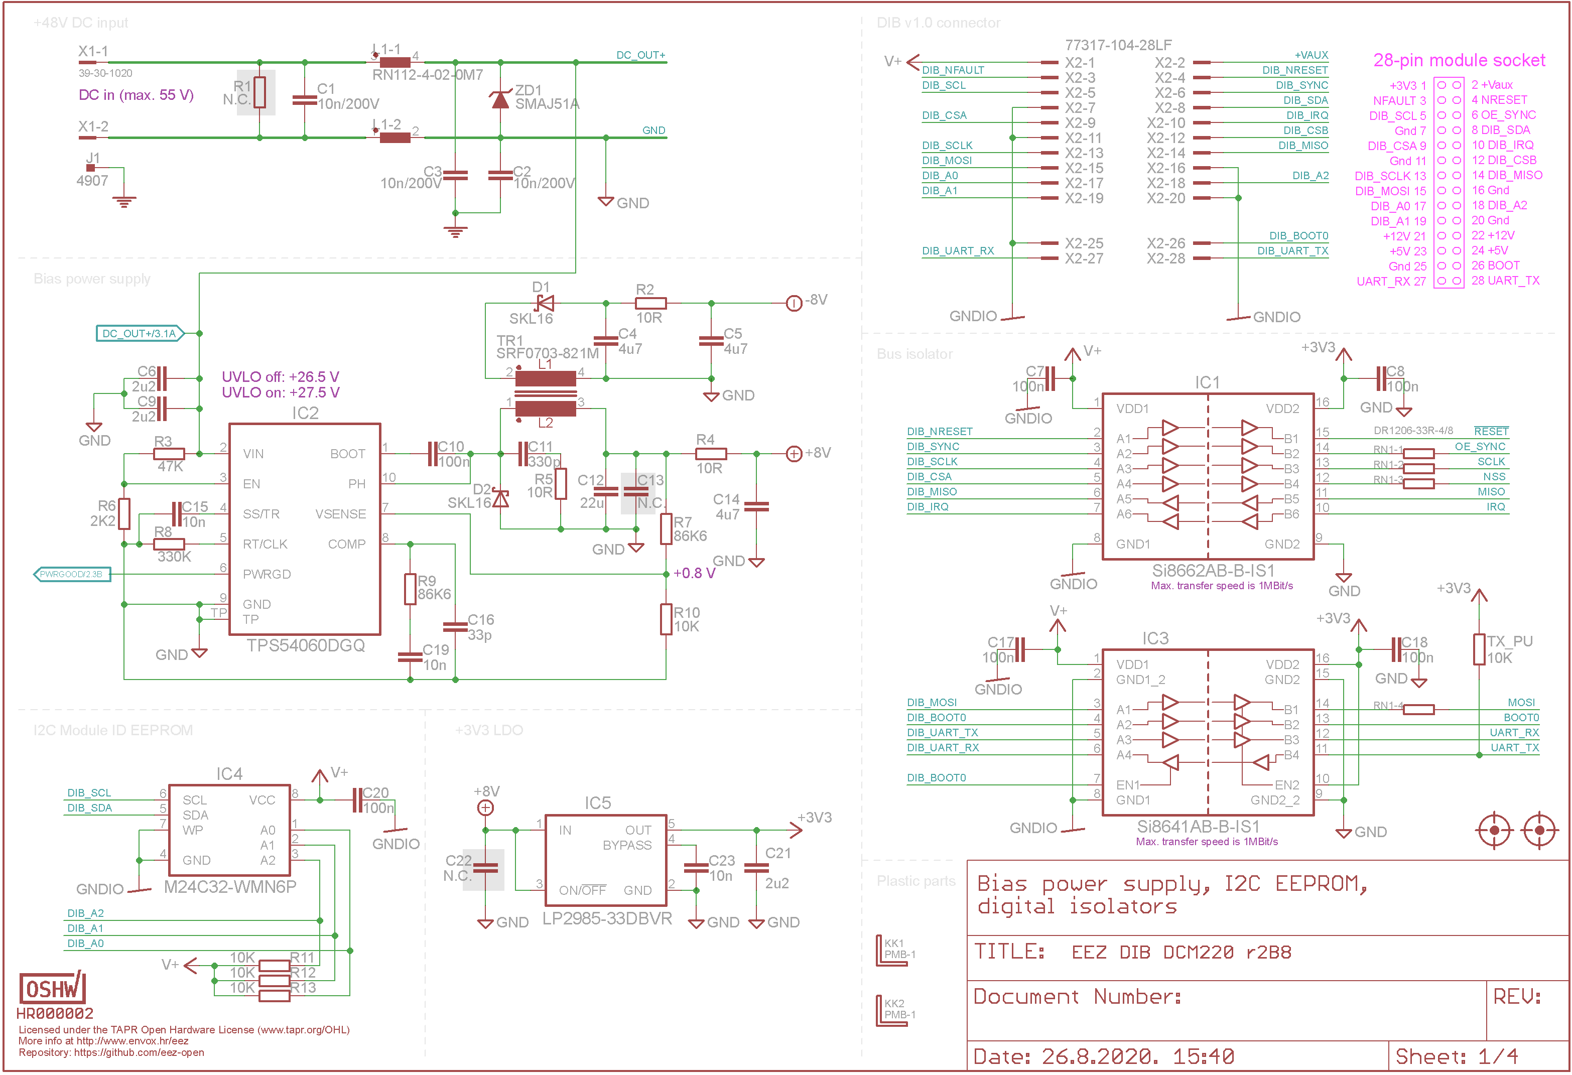Viewport: 1572px width, 1075px height.
Task: Select the M24C32-WMN6P EEPROM IC4 body
Action: point(229,830)
